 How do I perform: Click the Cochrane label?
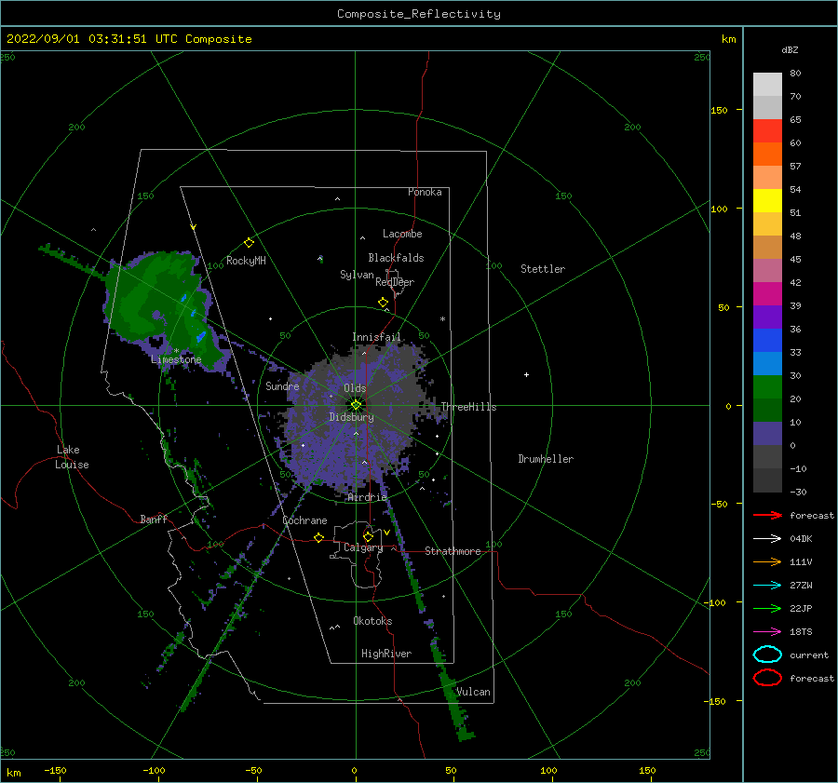point(304,520)
